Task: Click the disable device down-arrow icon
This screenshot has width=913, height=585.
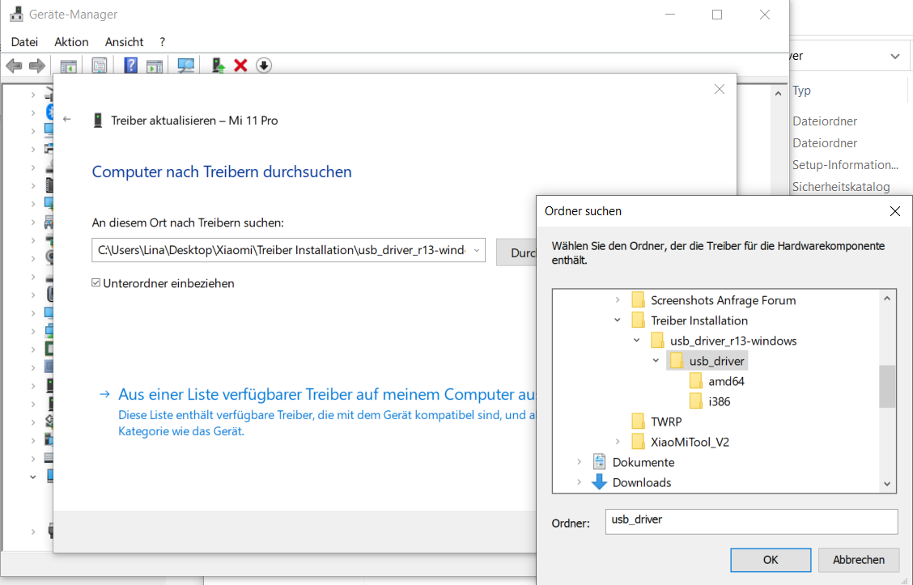Action: pos(263,66)
